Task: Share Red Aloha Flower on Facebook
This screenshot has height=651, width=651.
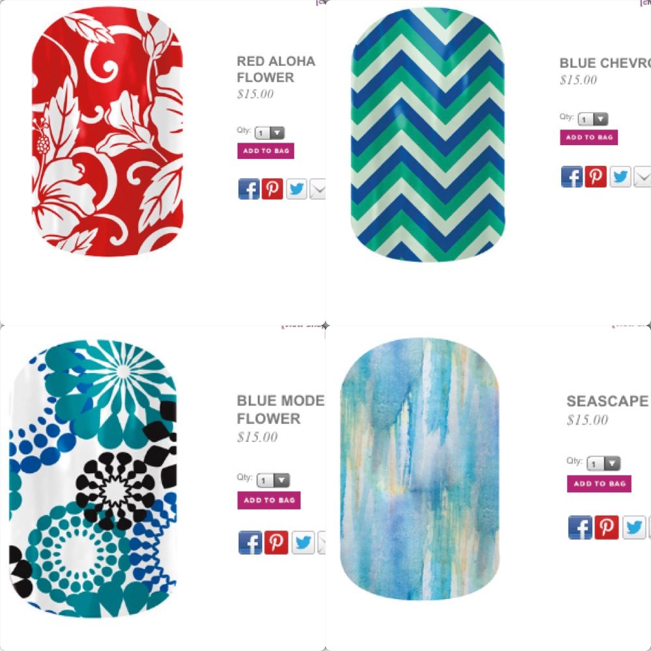Action: (249, 189)
